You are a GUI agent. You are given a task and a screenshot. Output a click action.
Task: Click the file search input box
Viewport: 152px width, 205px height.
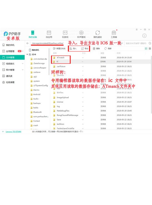click(136, 43)
